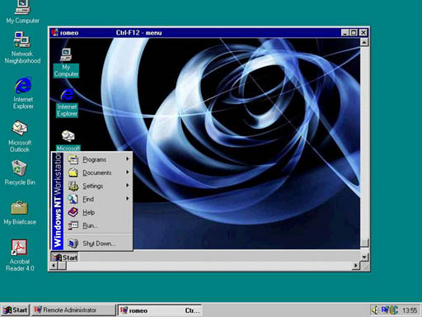Open the Find submenu in remote Start menu
This screenshot has width=422, height=317.
click(x=99, y=199)
